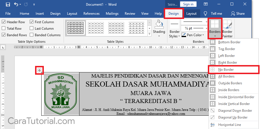Select the Table Tools Layout tab
Screen dimensions: 261x129
[191, 14]
